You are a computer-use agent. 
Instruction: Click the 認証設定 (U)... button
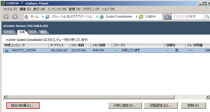(161, 105)
